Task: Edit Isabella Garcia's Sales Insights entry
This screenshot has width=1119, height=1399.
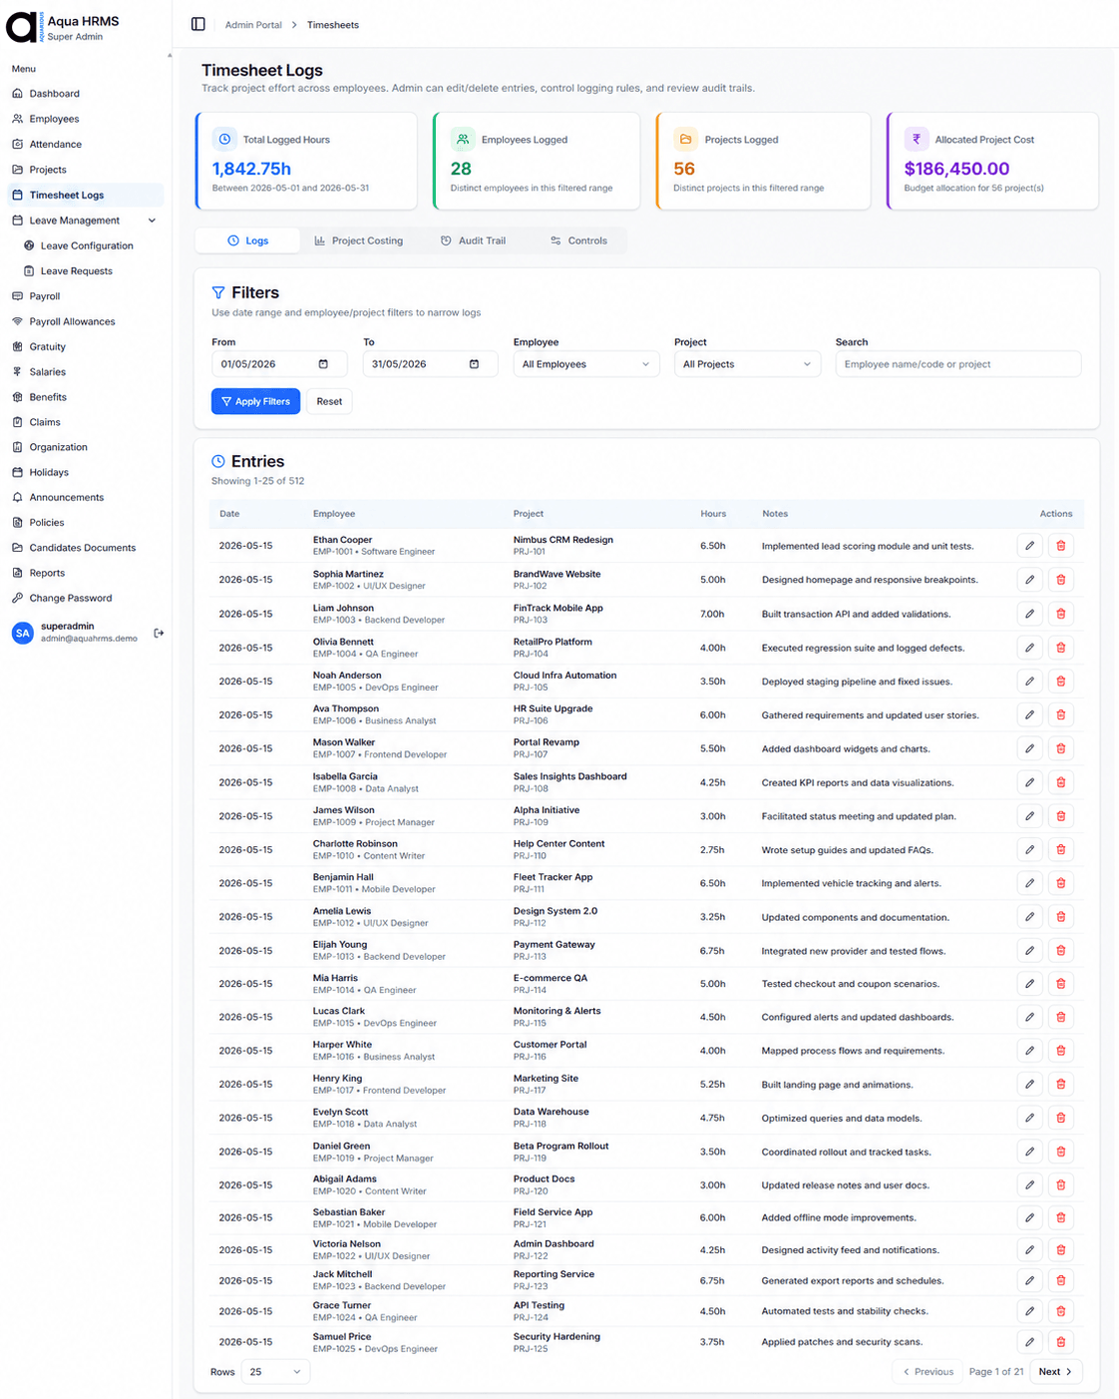Action: click(1029, 782)
